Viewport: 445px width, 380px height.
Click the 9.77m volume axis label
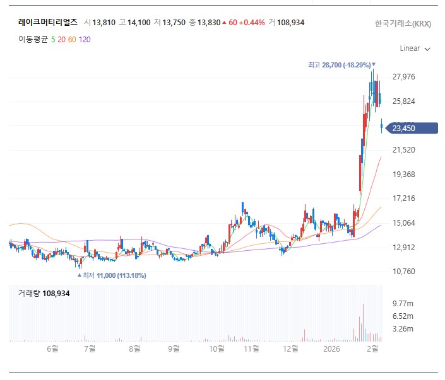click(x=403, y=304)
